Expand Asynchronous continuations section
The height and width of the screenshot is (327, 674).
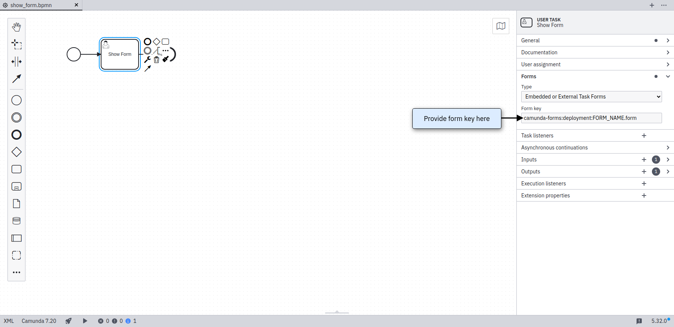click(668, 148)
